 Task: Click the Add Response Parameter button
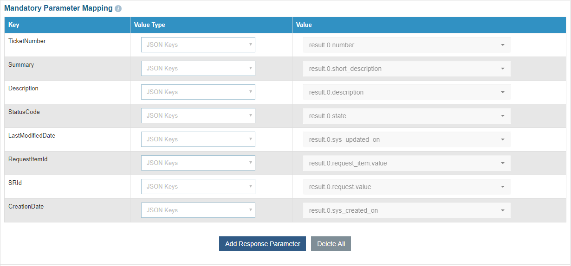262,244
